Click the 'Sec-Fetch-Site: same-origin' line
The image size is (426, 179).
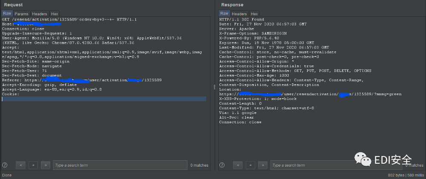36,61
